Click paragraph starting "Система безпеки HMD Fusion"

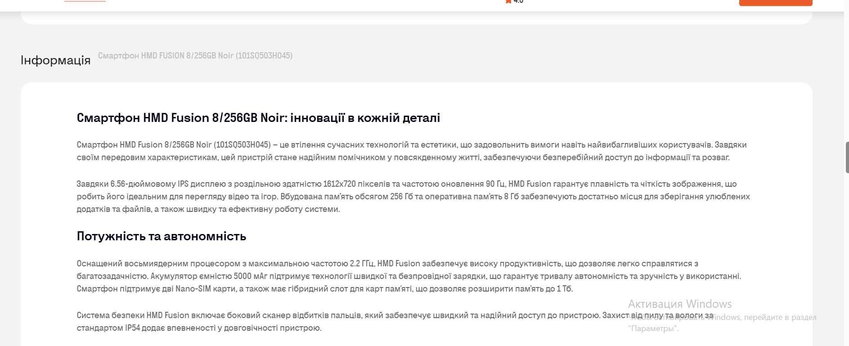click(x=395, y=322)
